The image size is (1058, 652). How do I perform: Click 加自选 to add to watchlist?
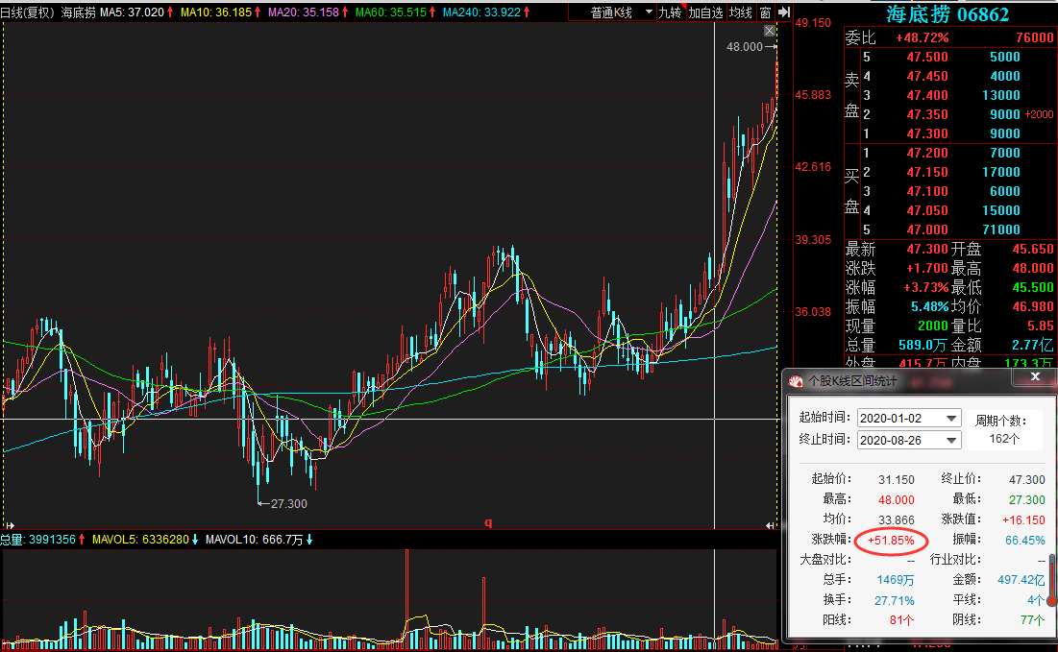705,12
